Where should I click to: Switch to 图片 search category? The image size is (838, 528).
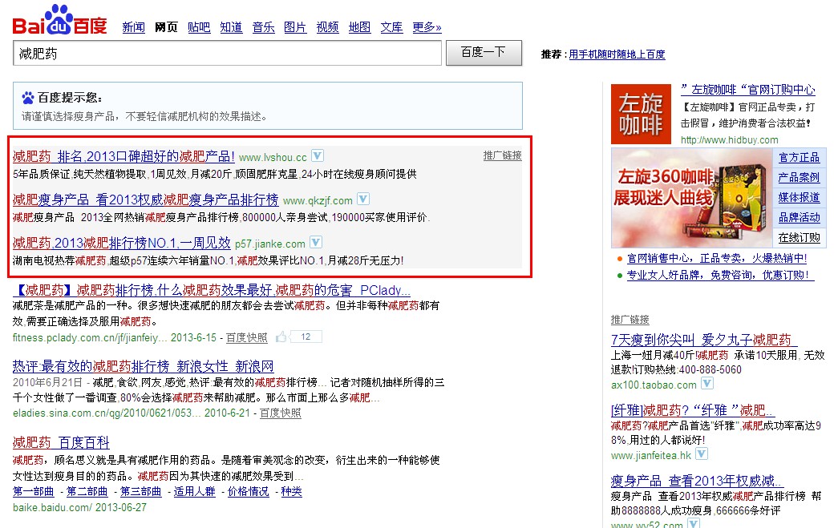click(x=295, y=27)
